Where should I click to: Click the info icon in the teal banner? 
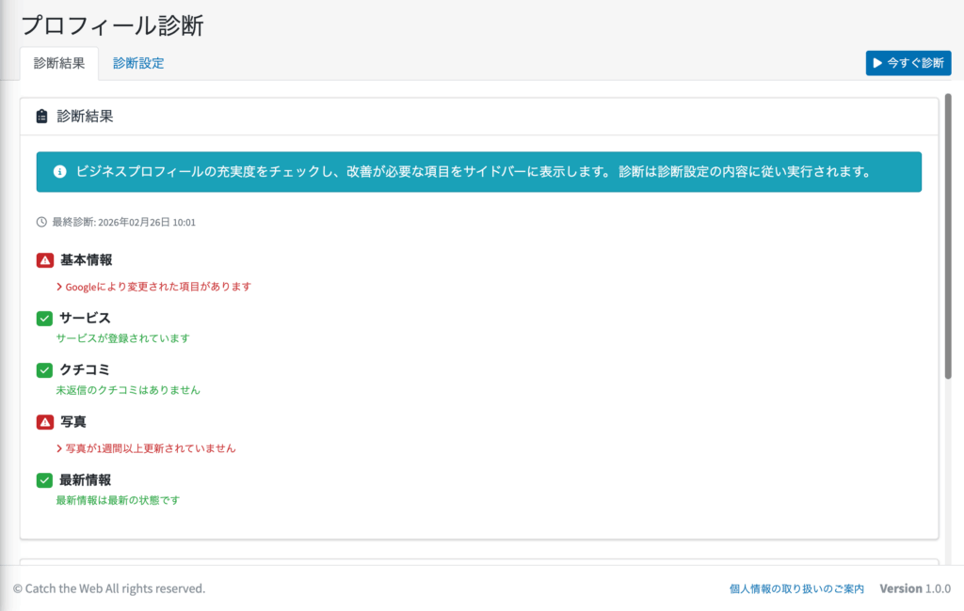[x=60, y=172]
